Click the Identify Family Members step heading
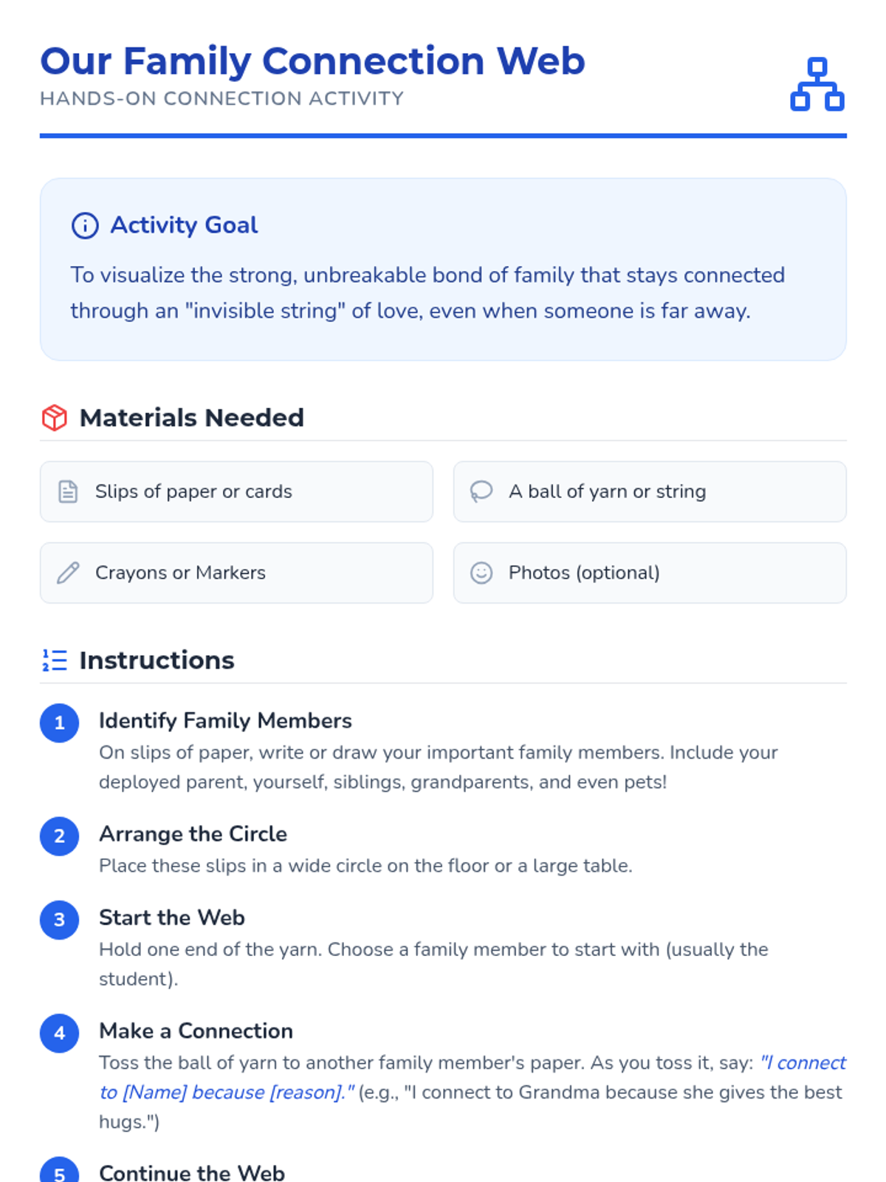The width and height of the screenshot is (886, 1182). click(225, 720)
